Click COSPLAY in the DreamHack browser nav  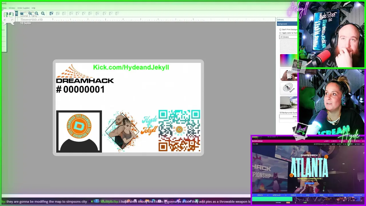click(x=293, y=195)
